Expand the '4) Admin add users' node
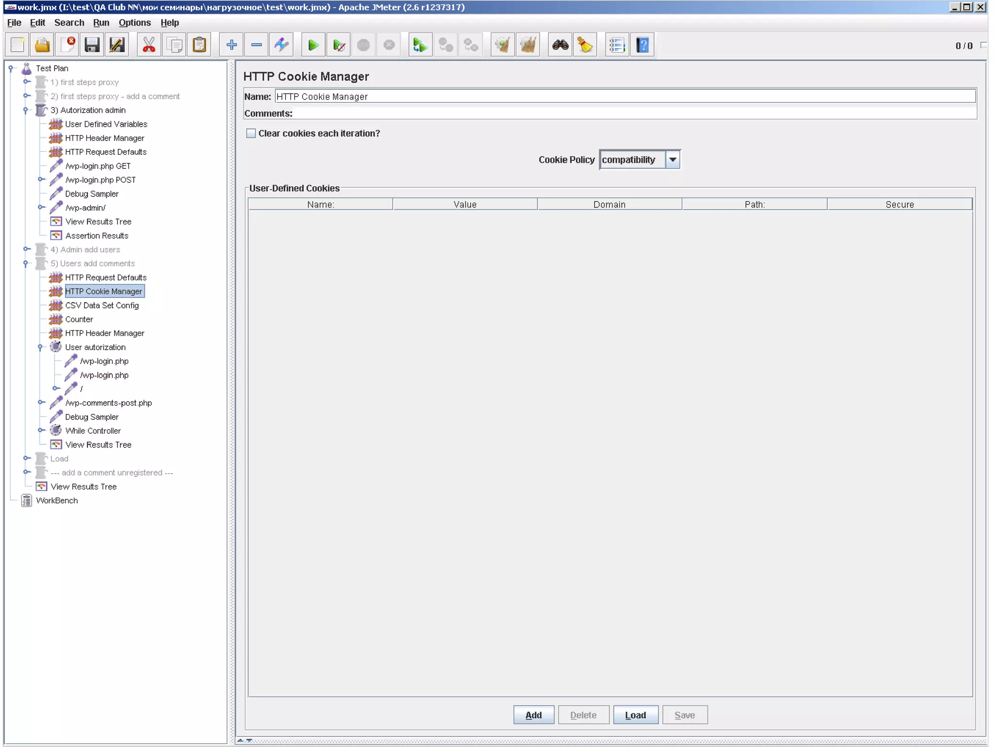 click(x=27, y=249)
